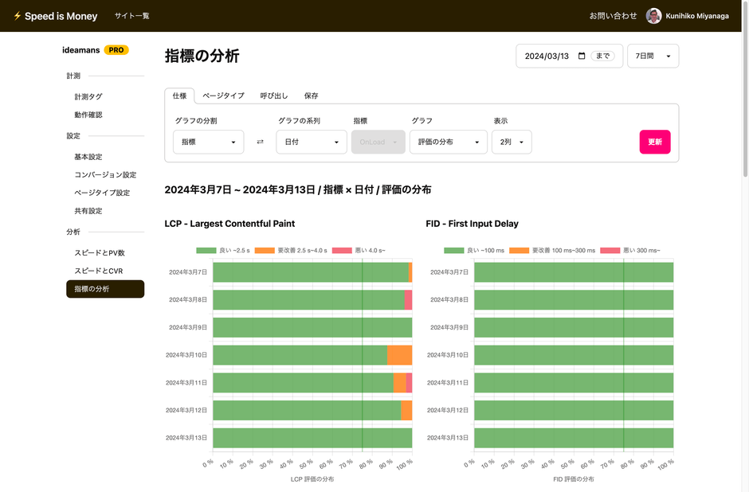The width and height of the screenshot is (749, 492).
Task: Open the calendar picker in the date field
Action: click(x=582, y=56)
